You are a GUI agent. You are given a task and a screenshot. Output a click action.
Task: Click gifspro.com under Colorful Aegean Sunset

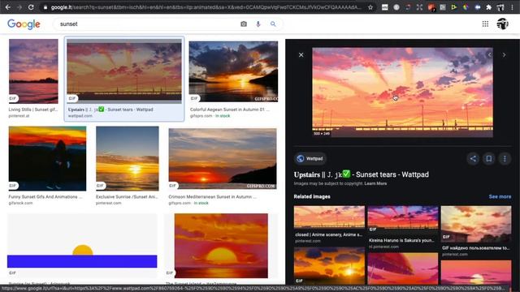[201, 116]
